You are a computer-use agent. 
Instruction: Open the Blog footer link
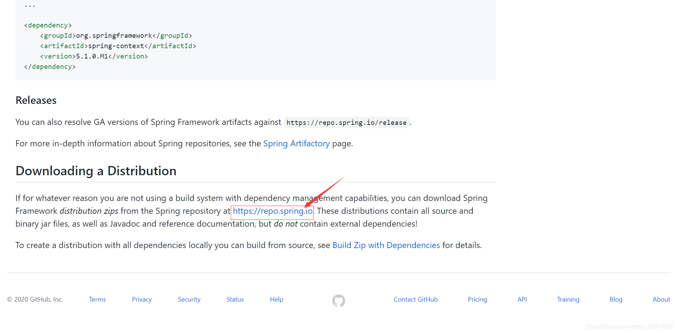616,299
